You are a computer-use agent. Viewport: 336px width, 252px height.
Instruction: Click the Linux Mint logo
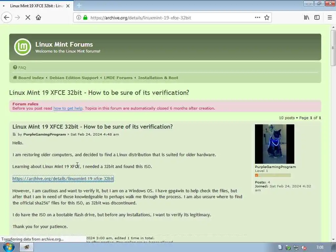click(23, 47)
